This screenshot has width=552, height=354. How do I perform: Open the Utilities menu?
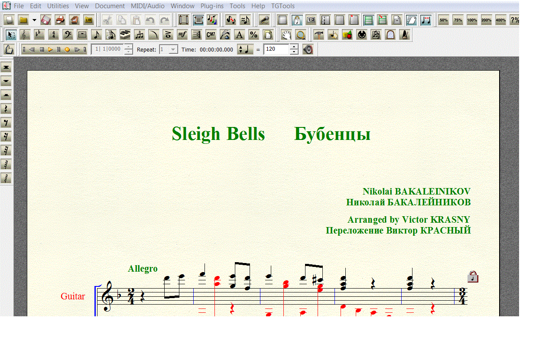(58, 6)
